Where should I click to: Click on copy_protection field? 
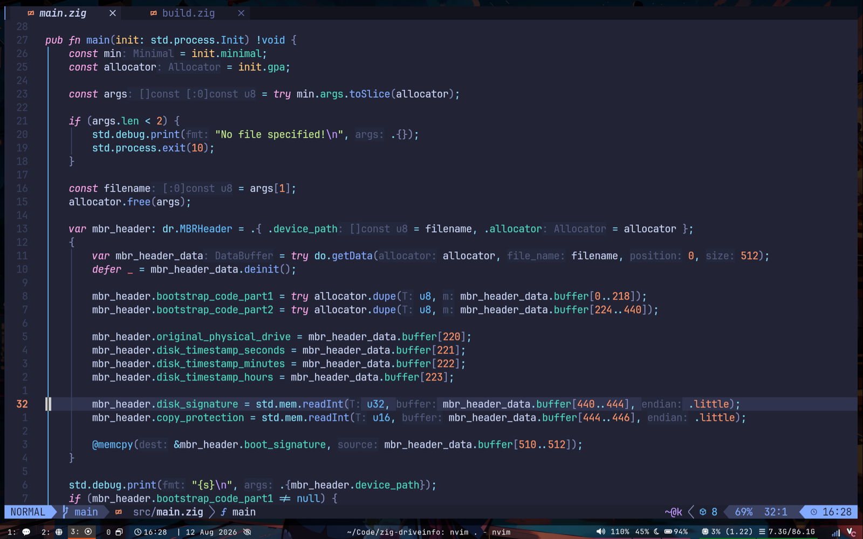pos(200,417)
